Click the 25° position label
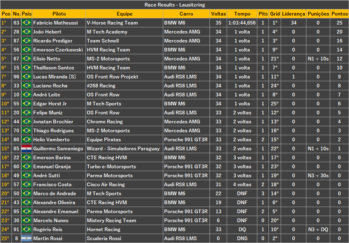349x243 pixels. pyautogui.click(x=5, y=239)
